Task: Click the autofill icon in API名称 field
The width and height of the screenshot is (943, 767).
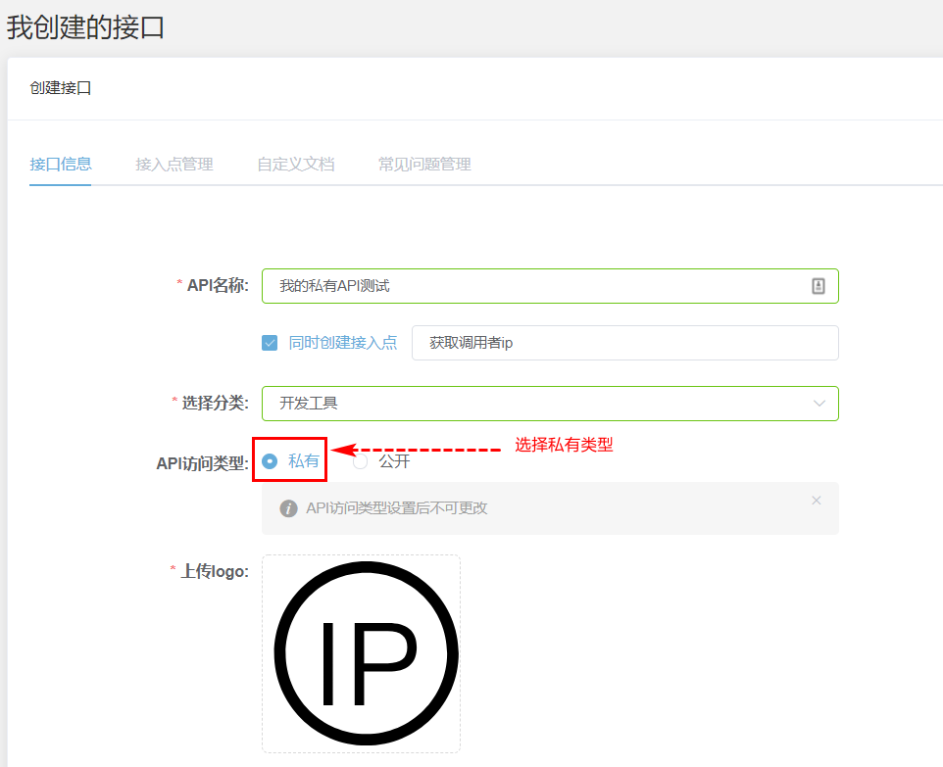Action: pyautogui.click(x=819, y=286)
